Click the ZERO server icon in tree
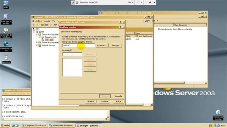Image resolution: width=227 pixels, height=128 pixels. click(x=37, y=32)
